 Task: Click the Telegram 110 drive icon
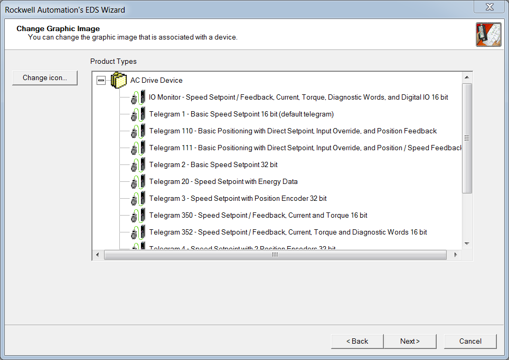pyautogui.click(x=138, y=131)
